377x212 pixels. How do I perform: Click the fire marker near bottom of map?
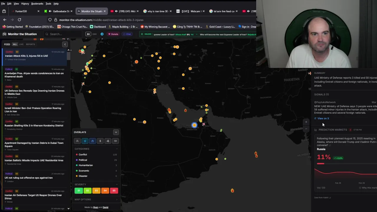232,191
